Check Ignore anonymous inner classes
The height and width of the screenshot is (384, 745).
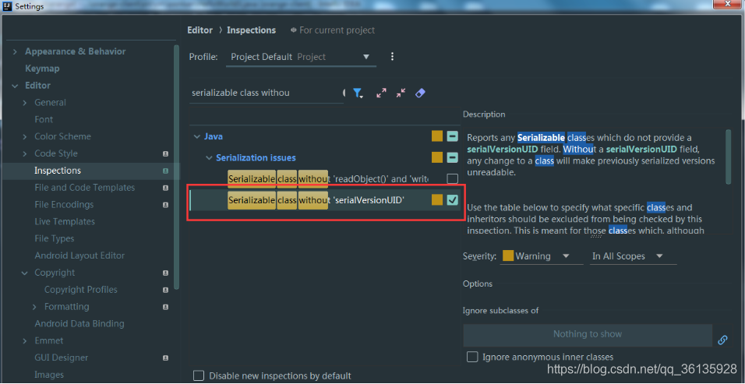pyautogui.click(x=472, y=357)
